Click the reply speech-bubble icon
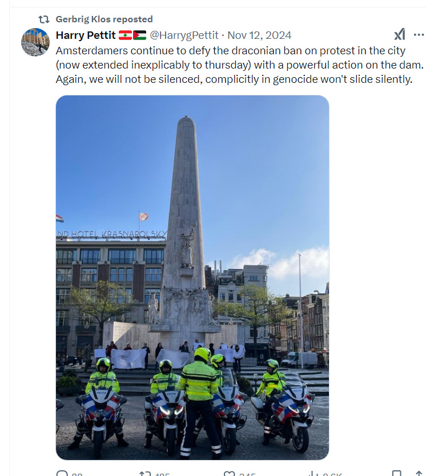The image size is (426, 476). pos(62,474)
